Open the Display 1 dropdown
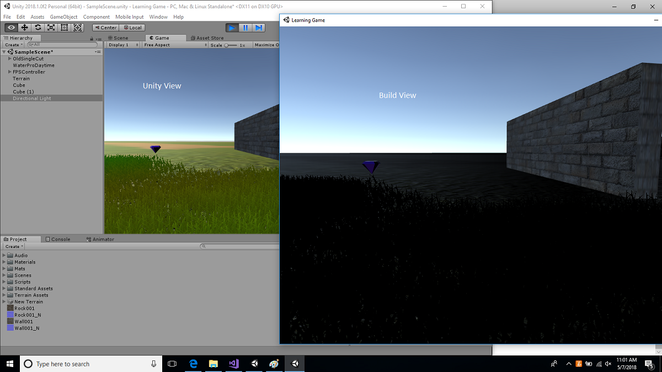Screen dimensions: 662x372 (x=122, y=45)
